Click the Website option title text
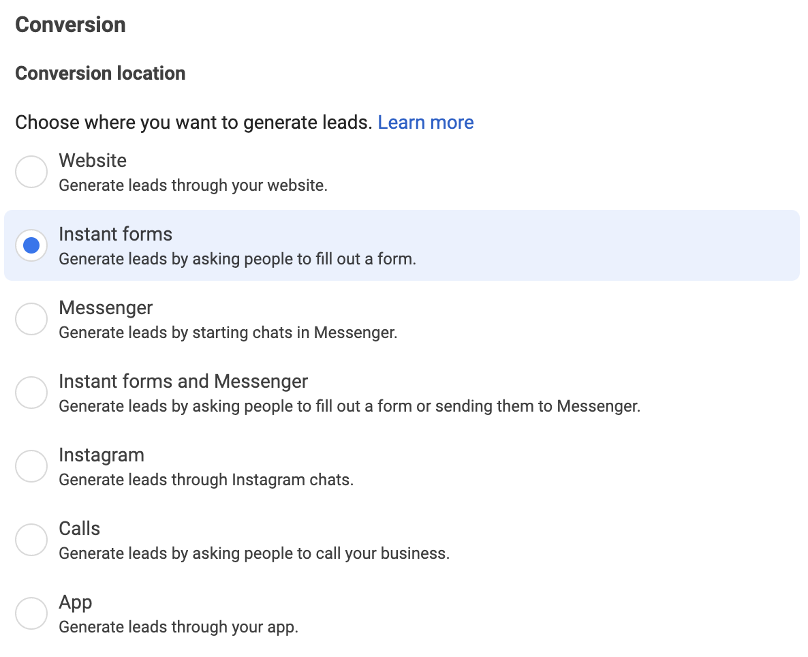 coord(93,160)
